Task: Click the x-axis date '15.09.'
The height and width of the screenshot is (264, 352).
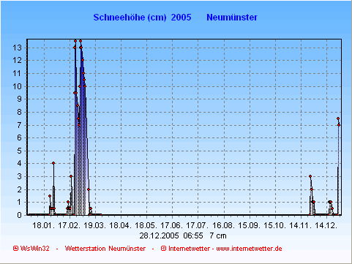Action: [250, 225]
